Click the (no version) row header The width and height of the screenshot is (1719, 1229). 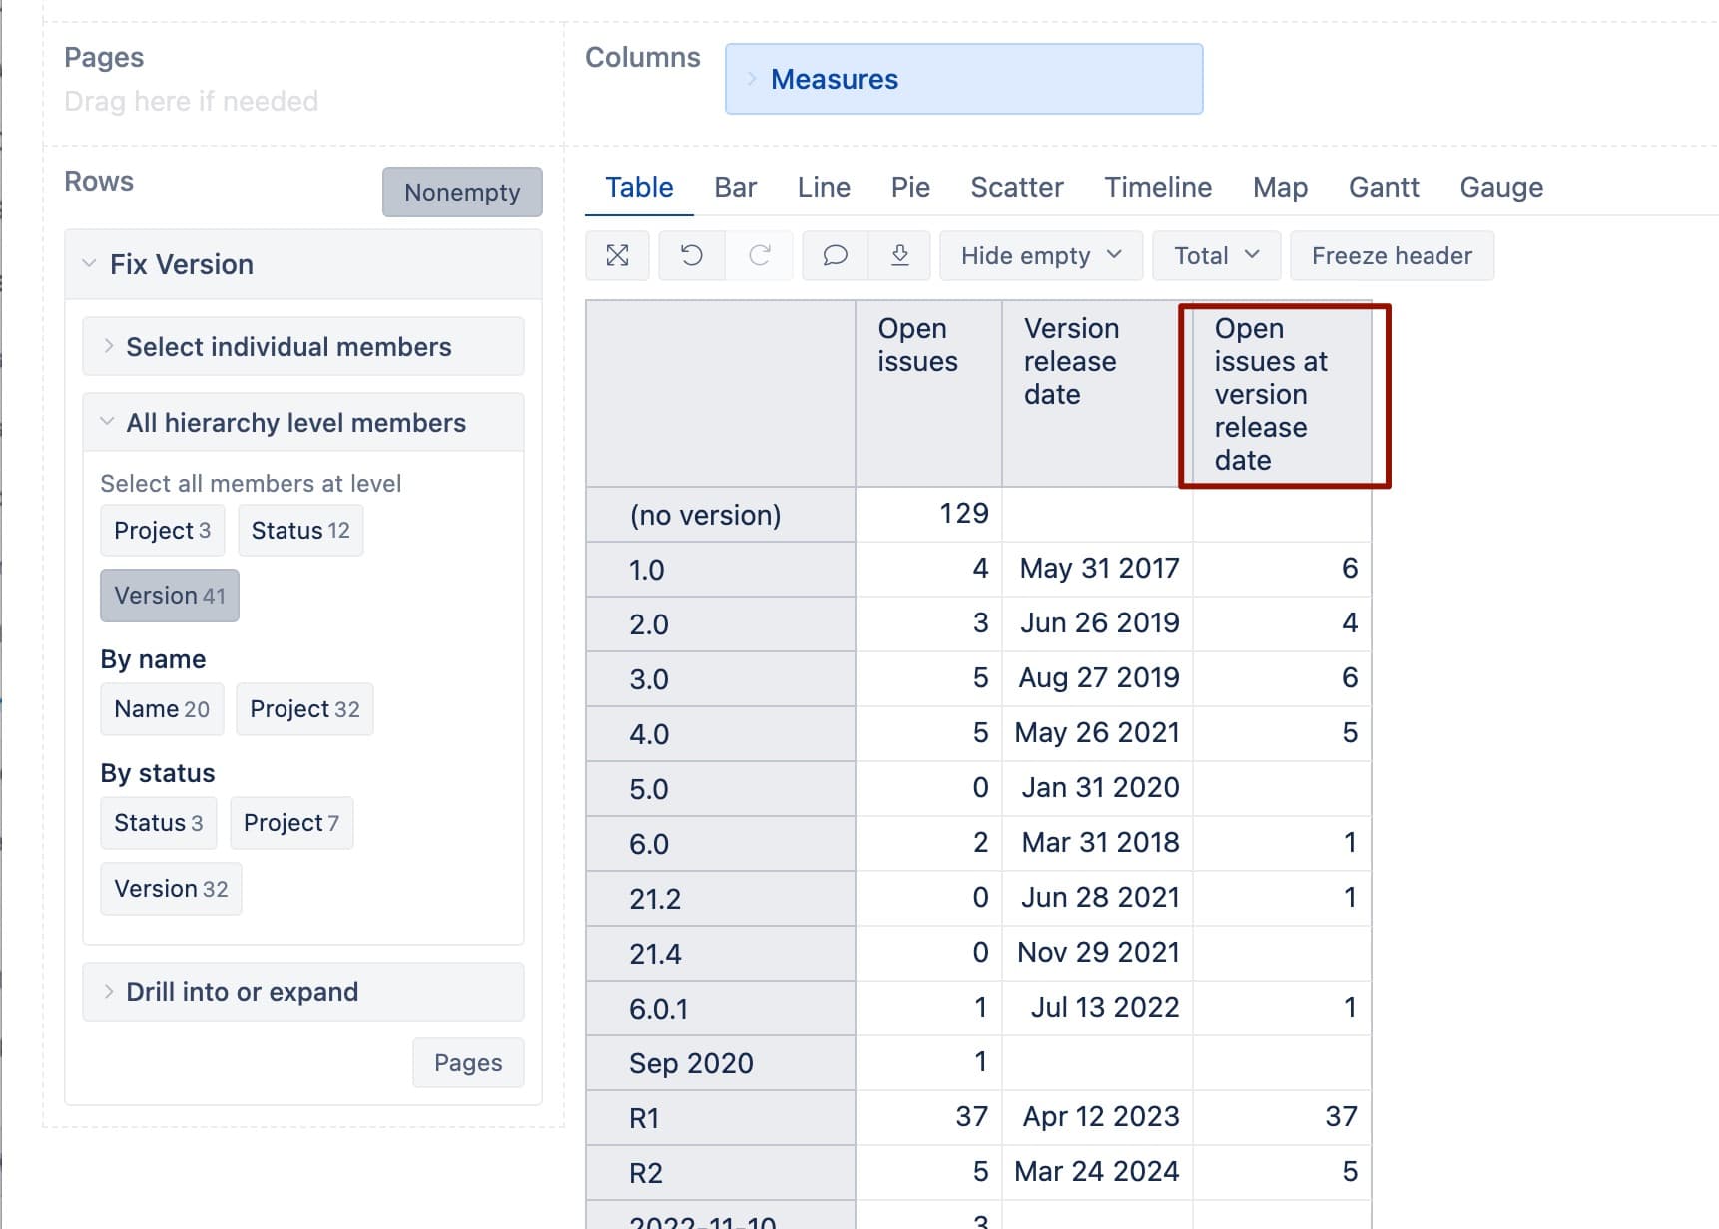[x=721, y=515]
